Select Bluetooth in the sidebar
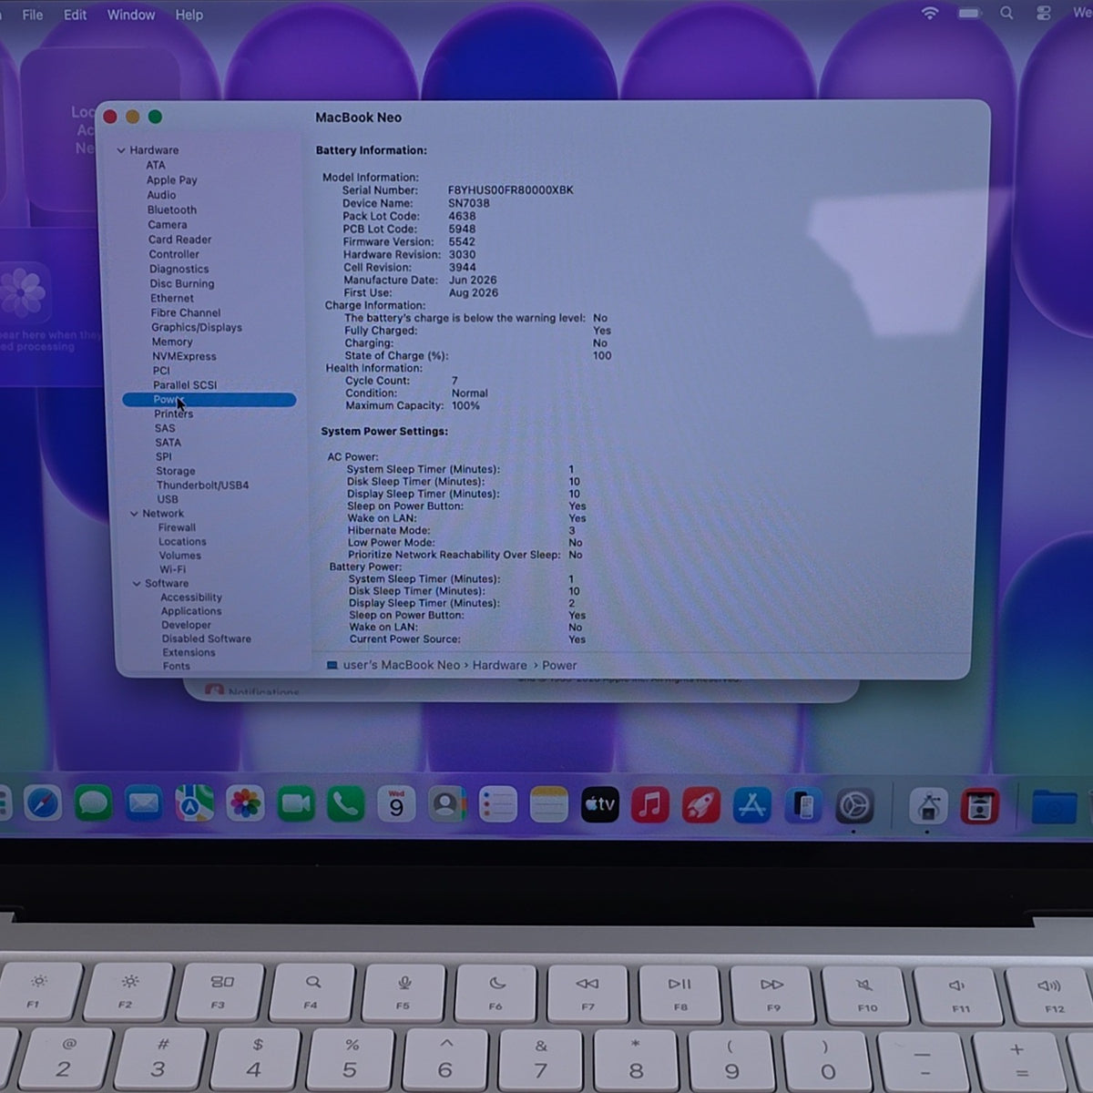Screen dimensions: 1093x1093 point(172,209)
